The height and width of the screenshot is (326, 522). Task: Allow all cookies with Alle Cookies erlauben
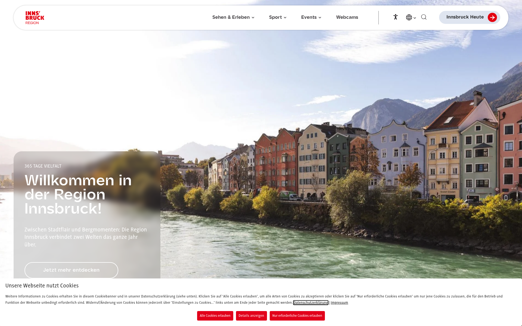tap(215, 316)
